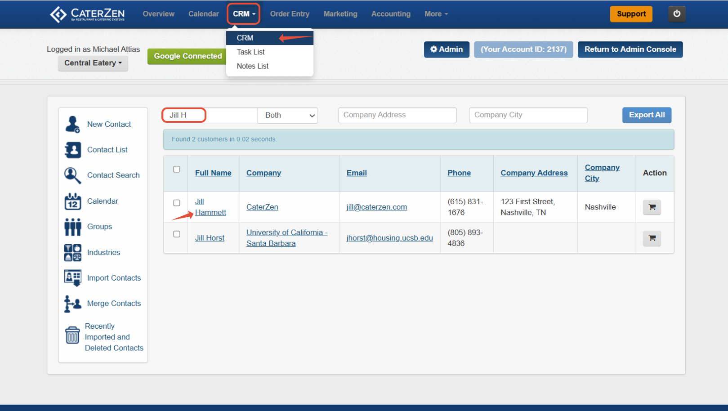Image resolution: width=728 pixels, height=411 pixels.
Task: Click the New Contact person icon
Action: [72, 124]
